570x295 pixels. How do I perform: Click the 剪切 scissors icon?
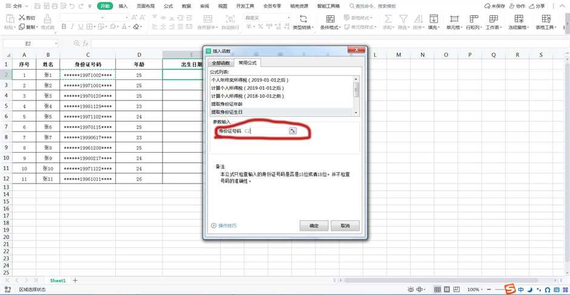pyautogui.click(x=22, y=18)
